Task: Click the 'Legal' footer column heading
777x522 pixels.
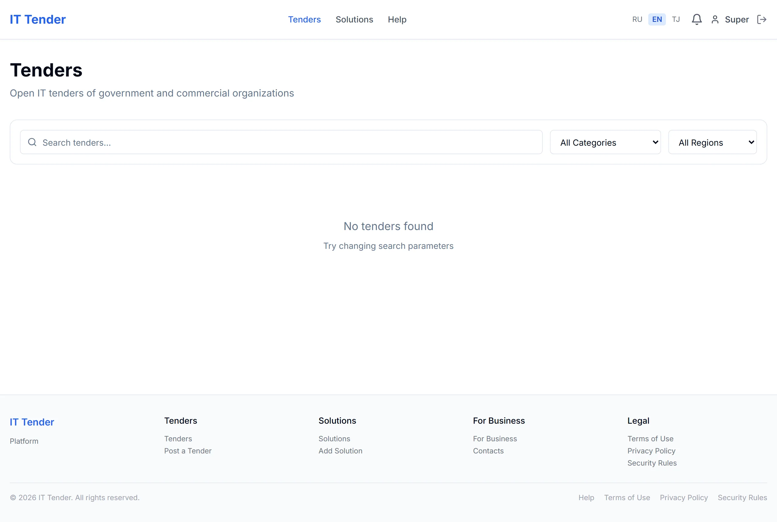Action: pyautogui.click(x=638, y=421)
